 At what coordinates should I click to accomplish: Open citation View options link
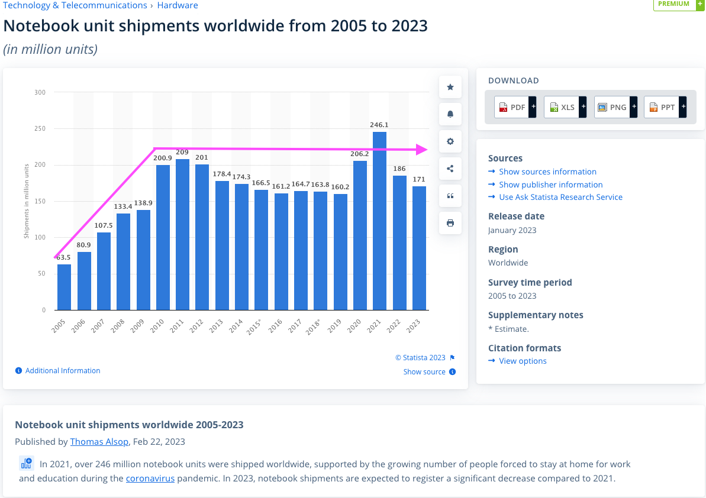(x=523, y=361)
